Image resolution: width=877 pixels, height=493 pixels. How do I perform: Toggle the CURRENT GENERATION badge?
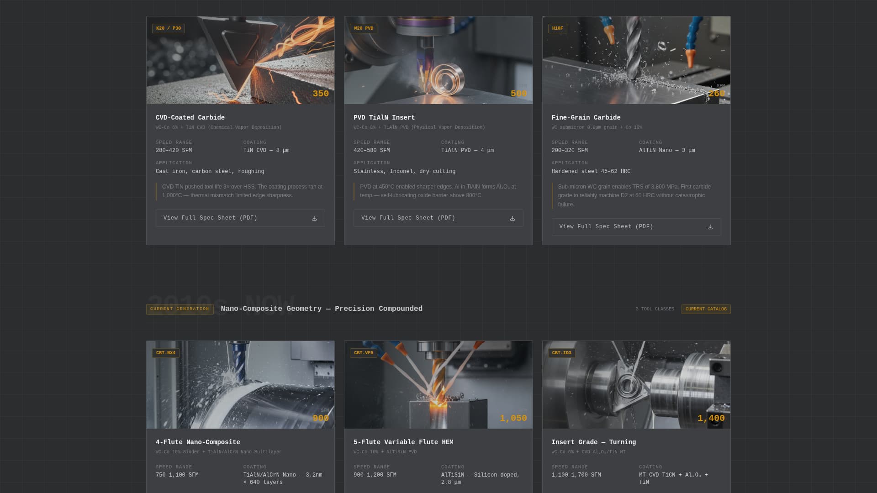[x=180, y=309]
